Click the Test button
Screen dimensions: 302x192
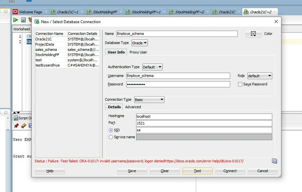[x=198, y=171]
